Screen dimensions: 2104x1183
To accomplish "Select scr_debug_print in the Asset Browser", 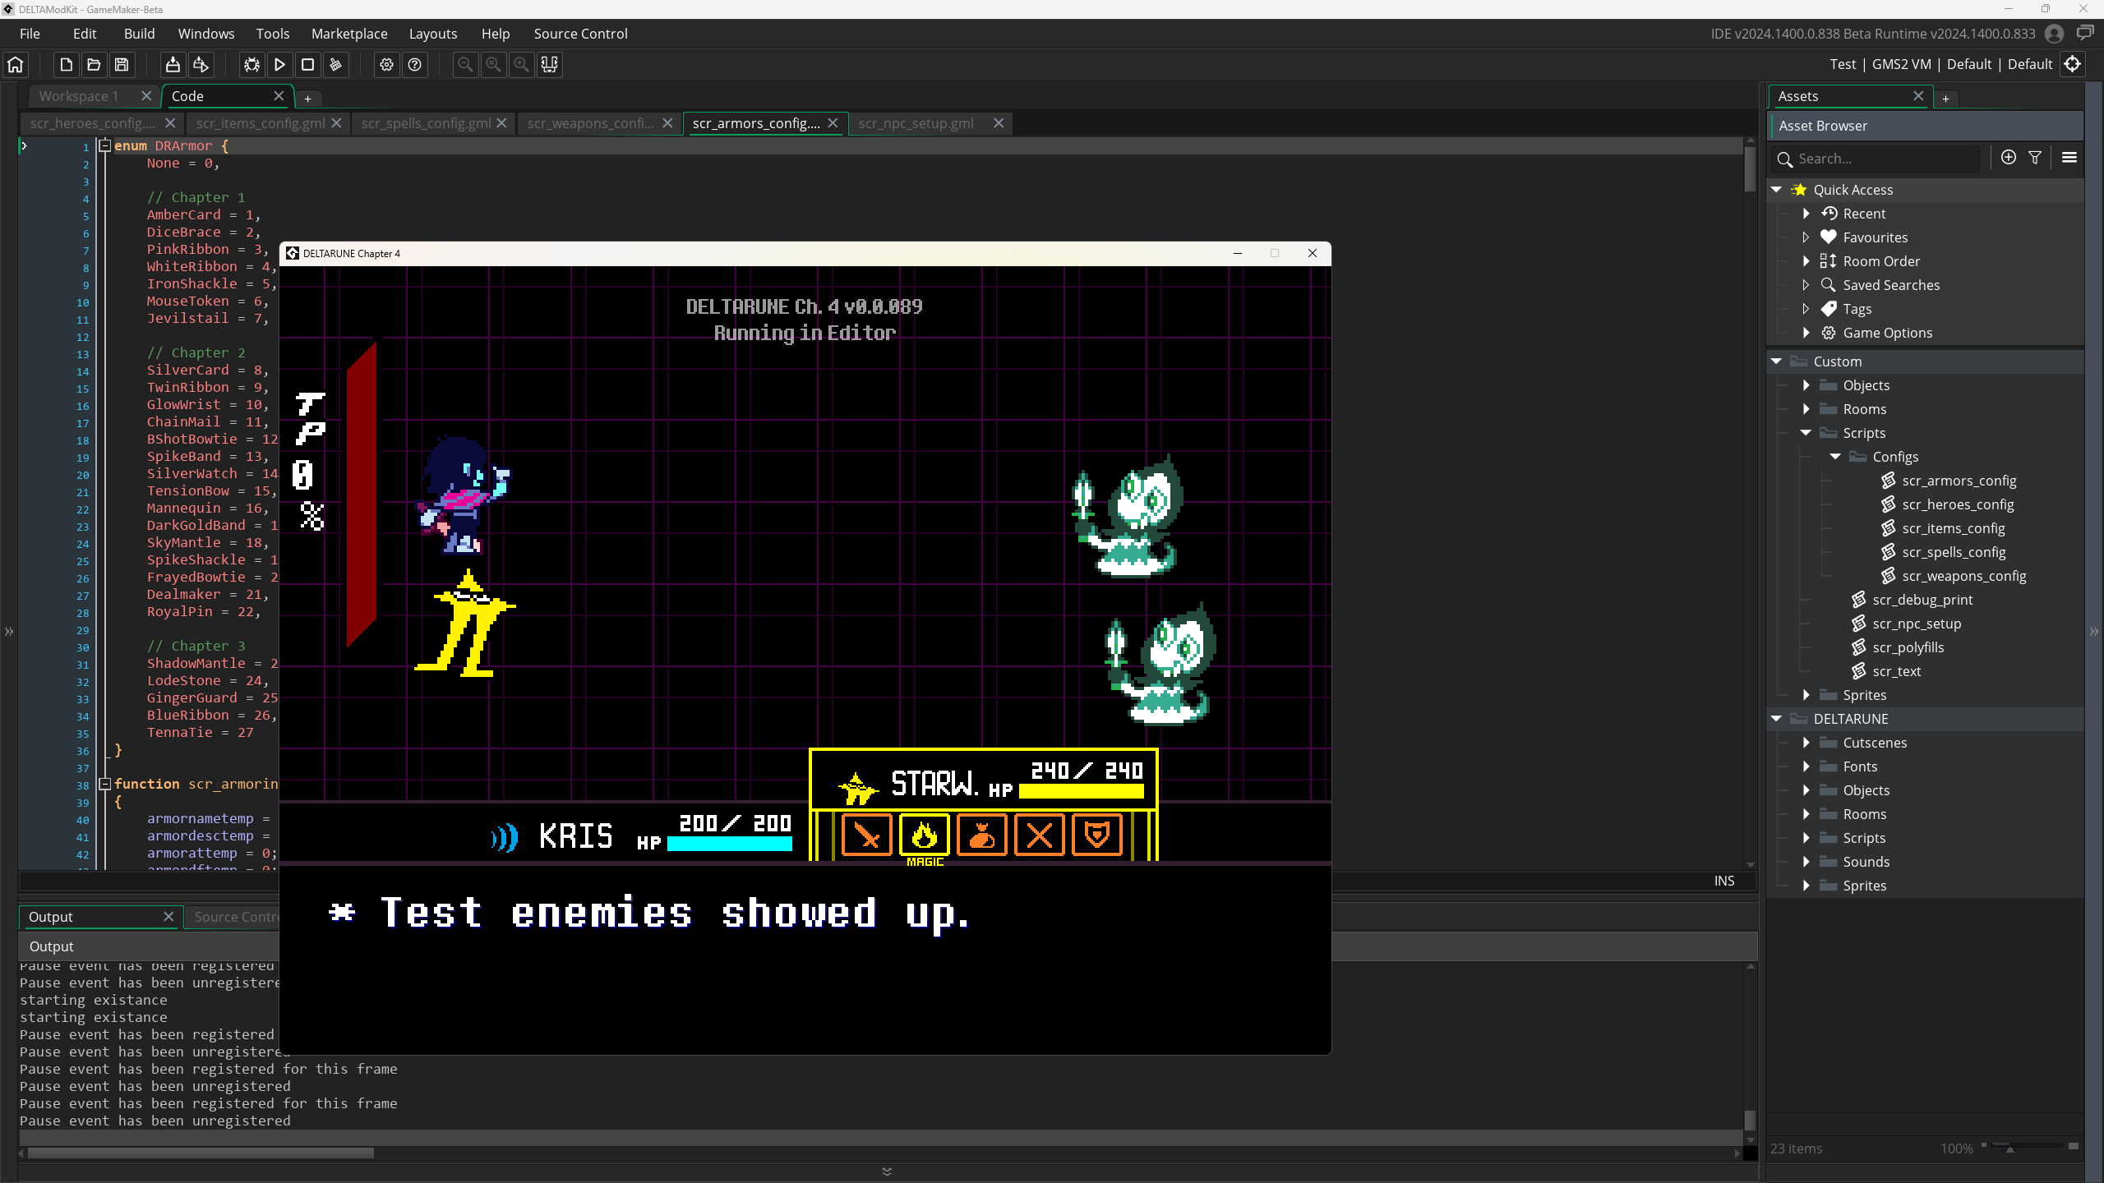I will (x=1923, y=599).
